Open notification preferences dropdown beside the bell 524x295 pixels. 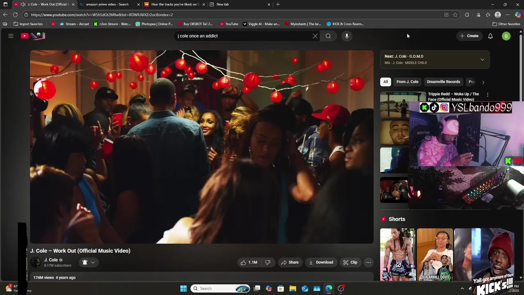coord(93,262)
